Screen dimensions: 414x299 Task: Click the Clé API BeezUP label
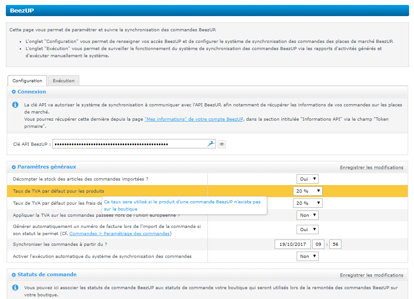click(x=32, y=144)
